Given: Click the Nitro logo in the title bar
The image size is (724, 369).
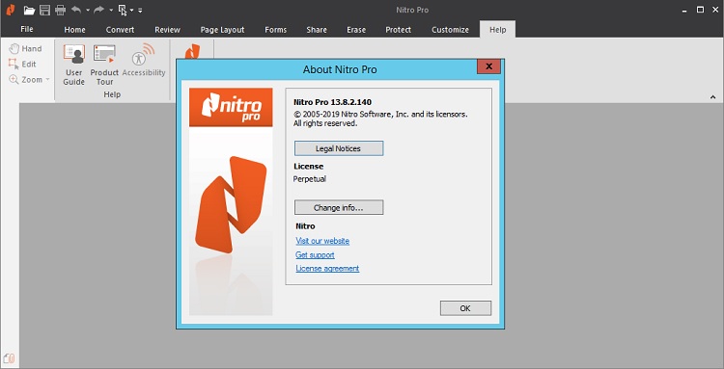Looking at the screenshot, I should [11, 10].
